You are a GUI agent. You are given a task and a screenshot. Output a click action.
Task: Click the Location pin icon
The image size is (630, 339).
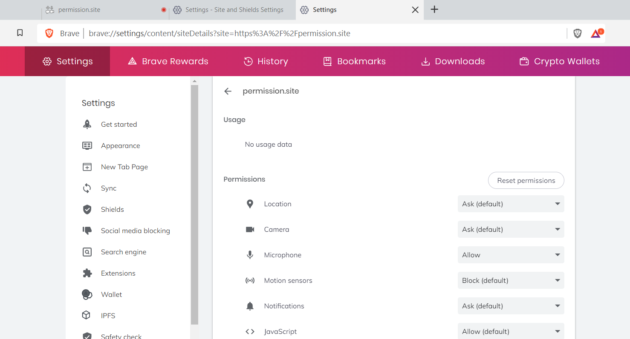click(250, 204)
